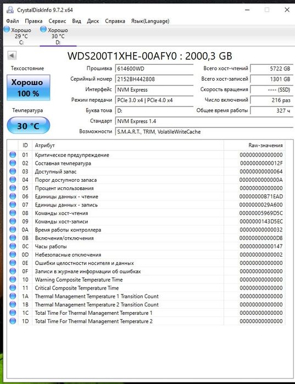
Task: Click power on hours value 327 ч
Action: (271, 110)
